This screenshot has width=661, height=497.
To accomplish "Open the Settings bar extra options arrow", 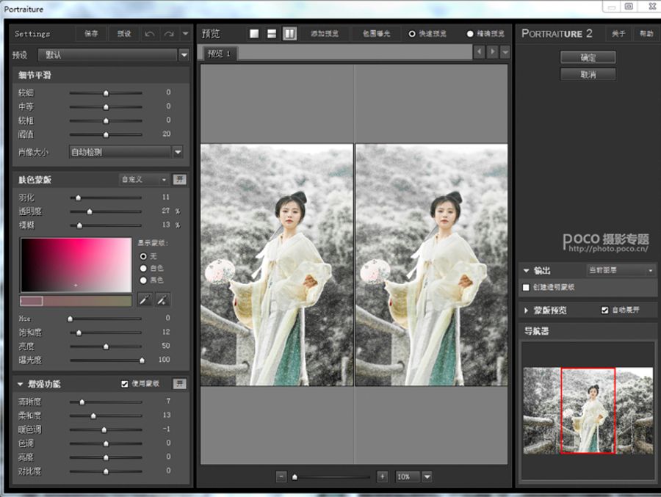I will pyautogui.click(x=185, y=34).
